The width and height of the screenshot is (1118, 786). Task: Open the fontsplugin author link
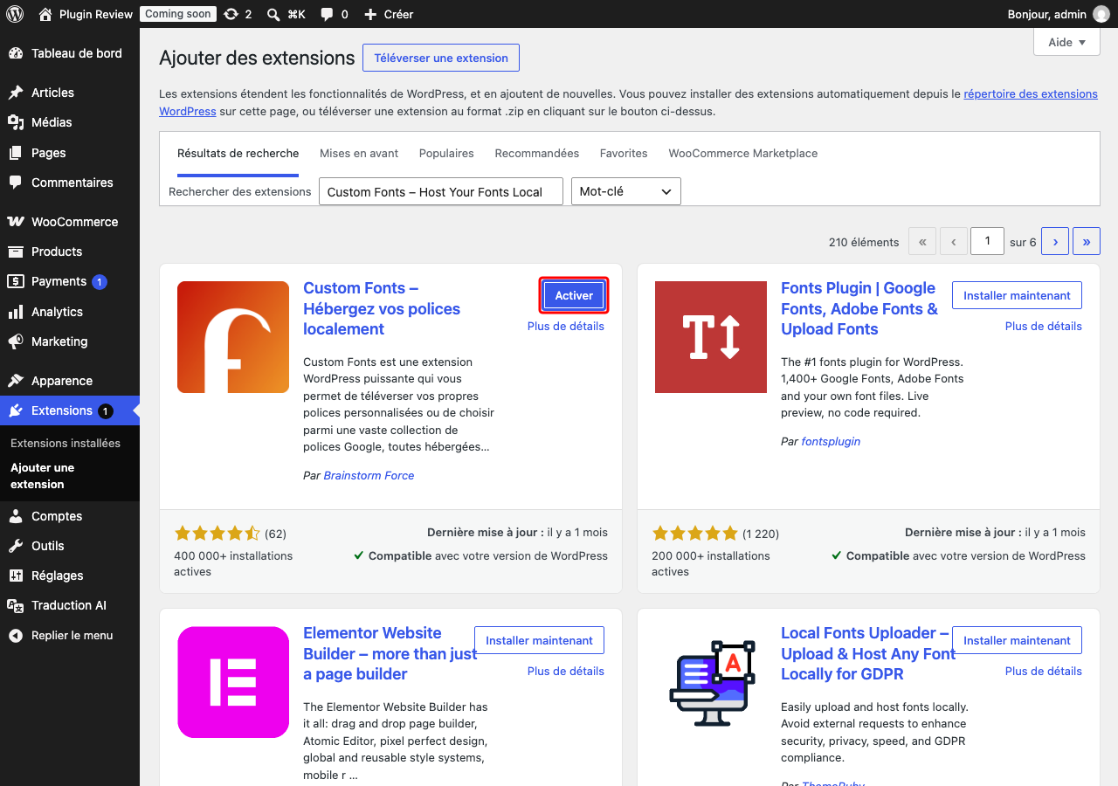click(x=831, y=442)
